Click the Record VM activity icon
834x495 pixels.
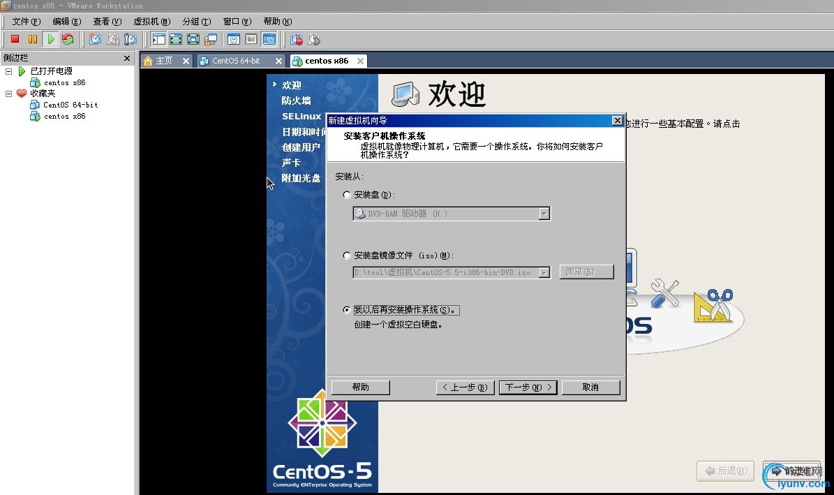click(x=297, y=39)
